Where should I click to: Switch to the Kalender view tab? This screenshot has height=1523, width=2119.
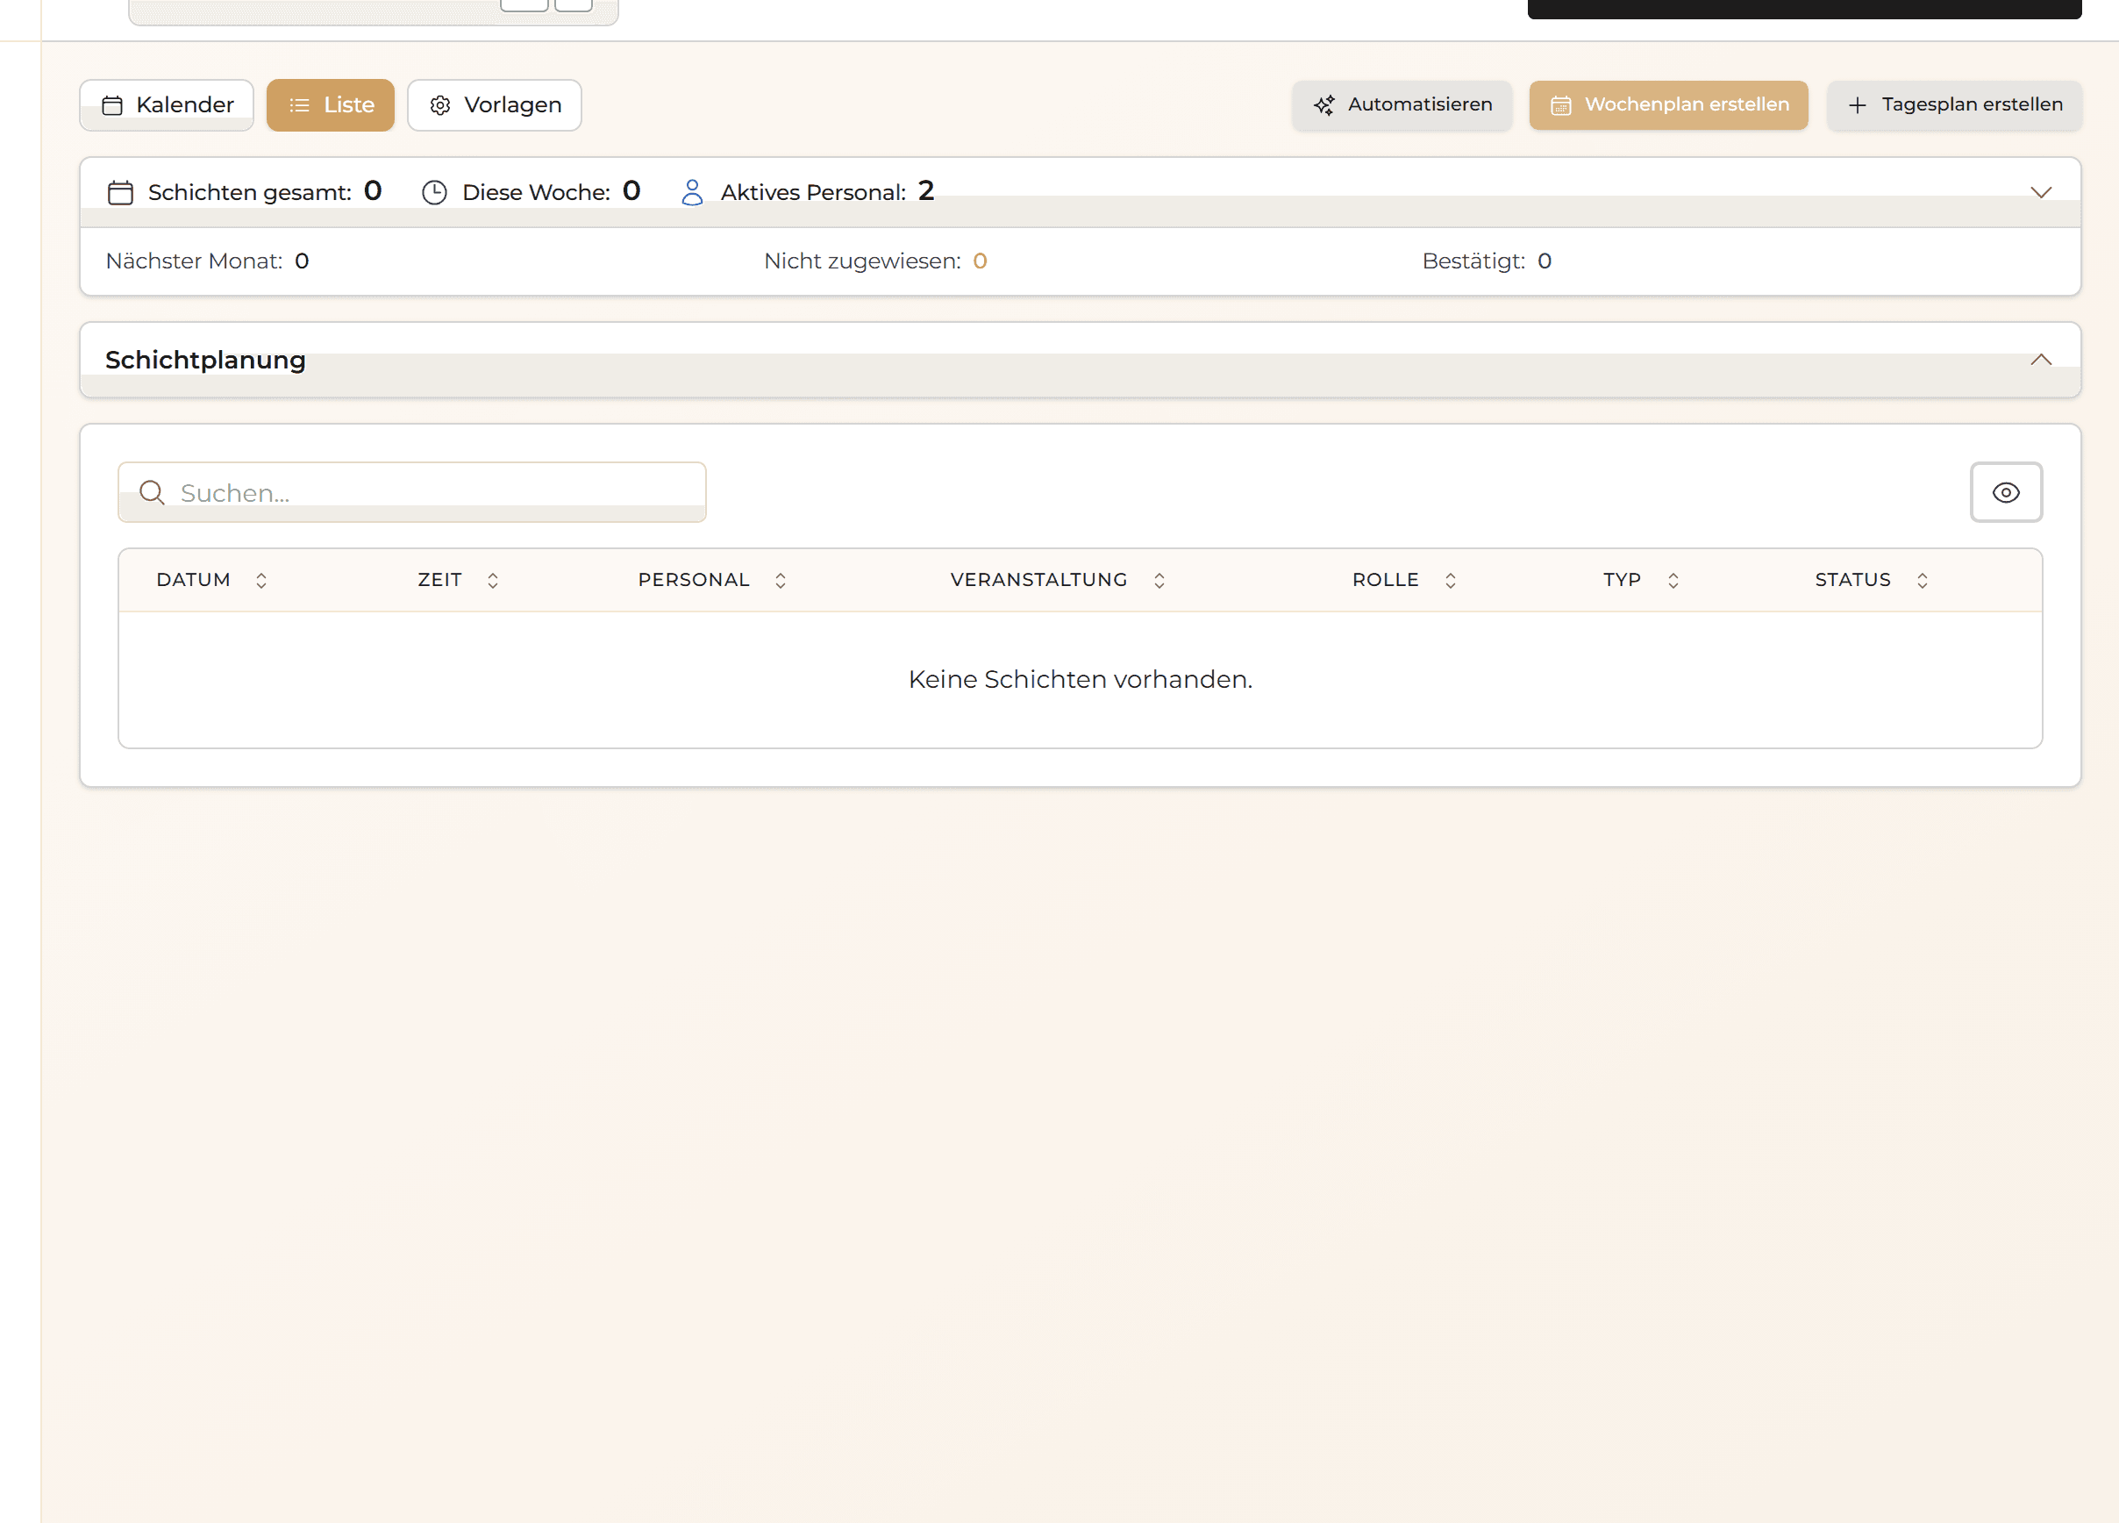coord(168,104)
